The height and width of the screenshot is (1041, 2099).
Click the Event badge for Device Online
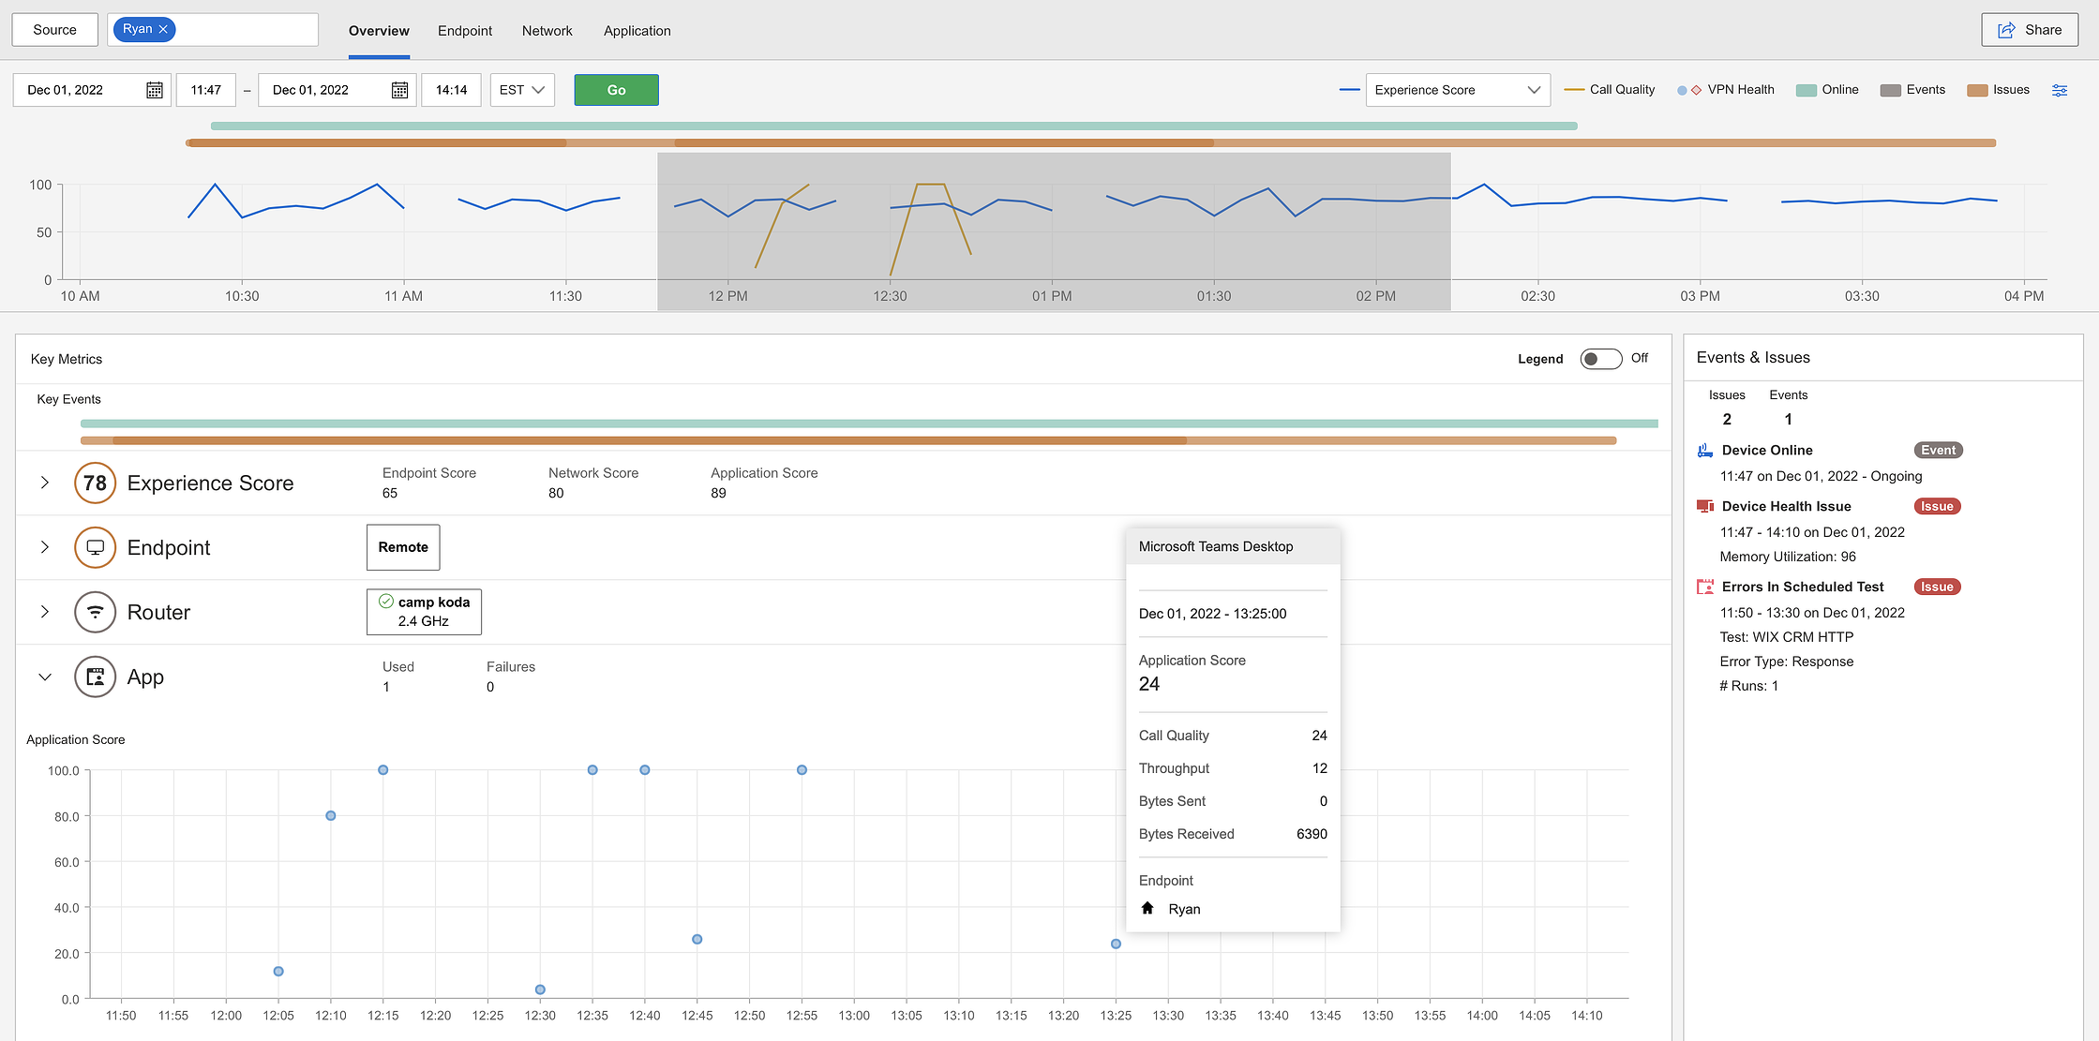1938,450
